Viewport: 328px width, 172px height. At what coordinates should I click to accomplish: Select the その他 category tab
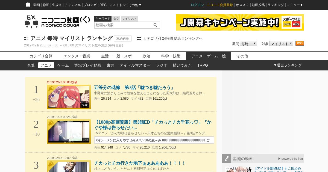click(242, 56)
